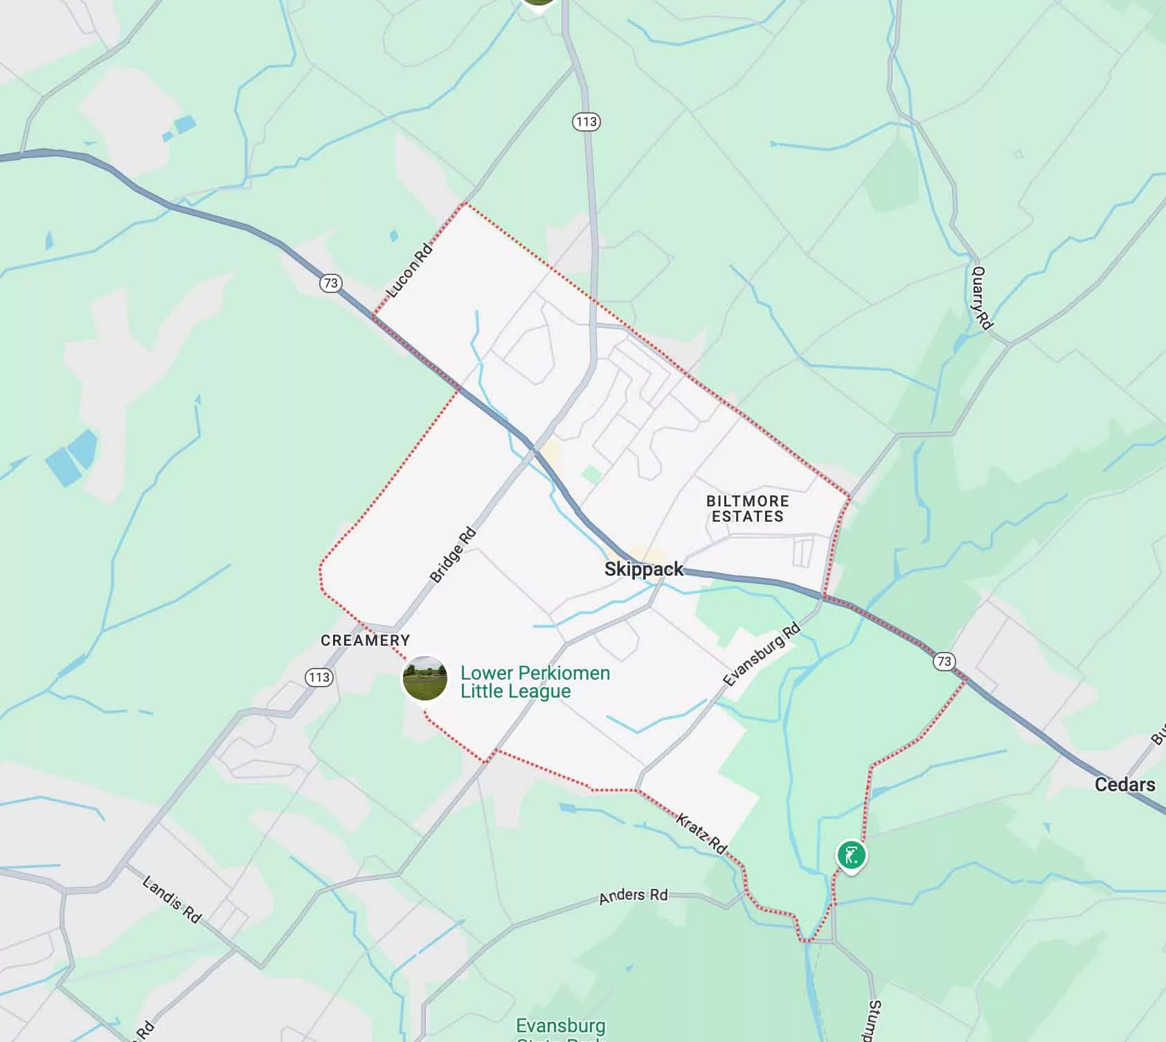Select the Biltmore Estates neighborhood label
The image size is (1166, 1042).
(748, 509)
